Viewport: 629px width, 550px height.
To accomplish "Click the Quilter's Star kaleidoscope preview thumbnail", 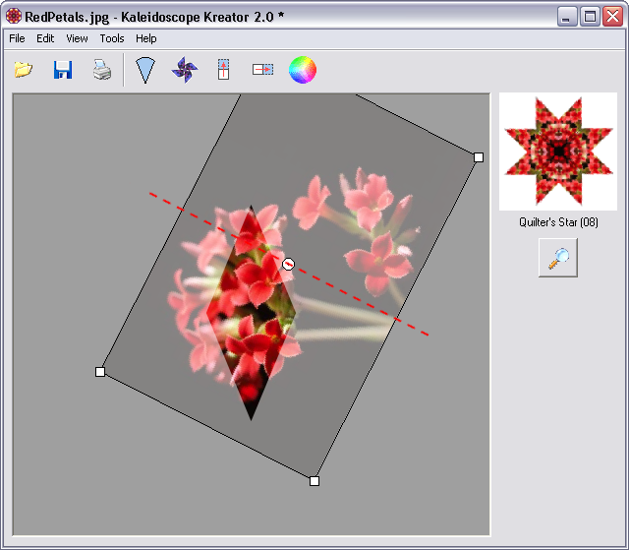I will 558,152.
